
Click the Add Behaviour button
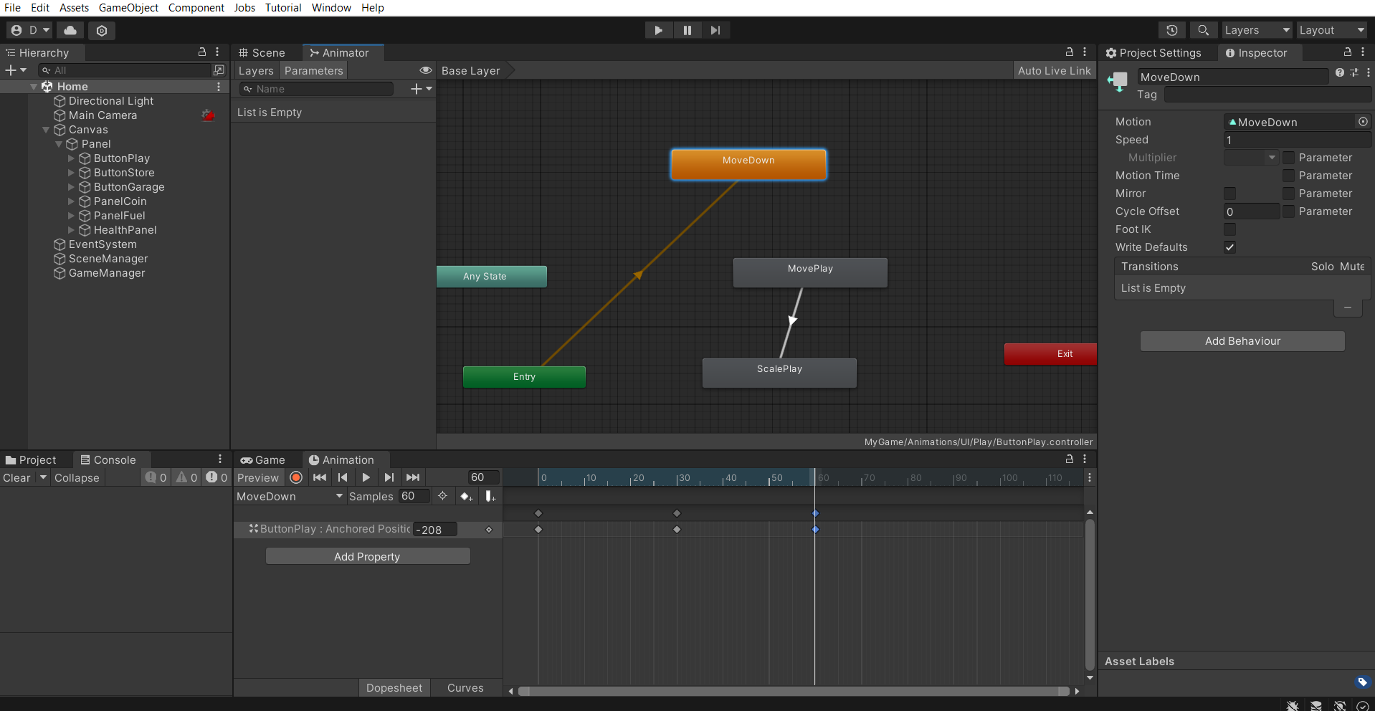coord(1242,340)
